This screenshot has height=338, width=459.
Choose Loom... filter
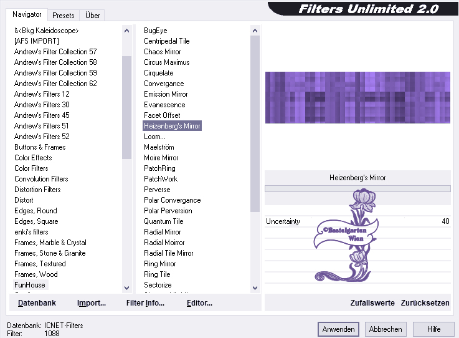(154, 137)
